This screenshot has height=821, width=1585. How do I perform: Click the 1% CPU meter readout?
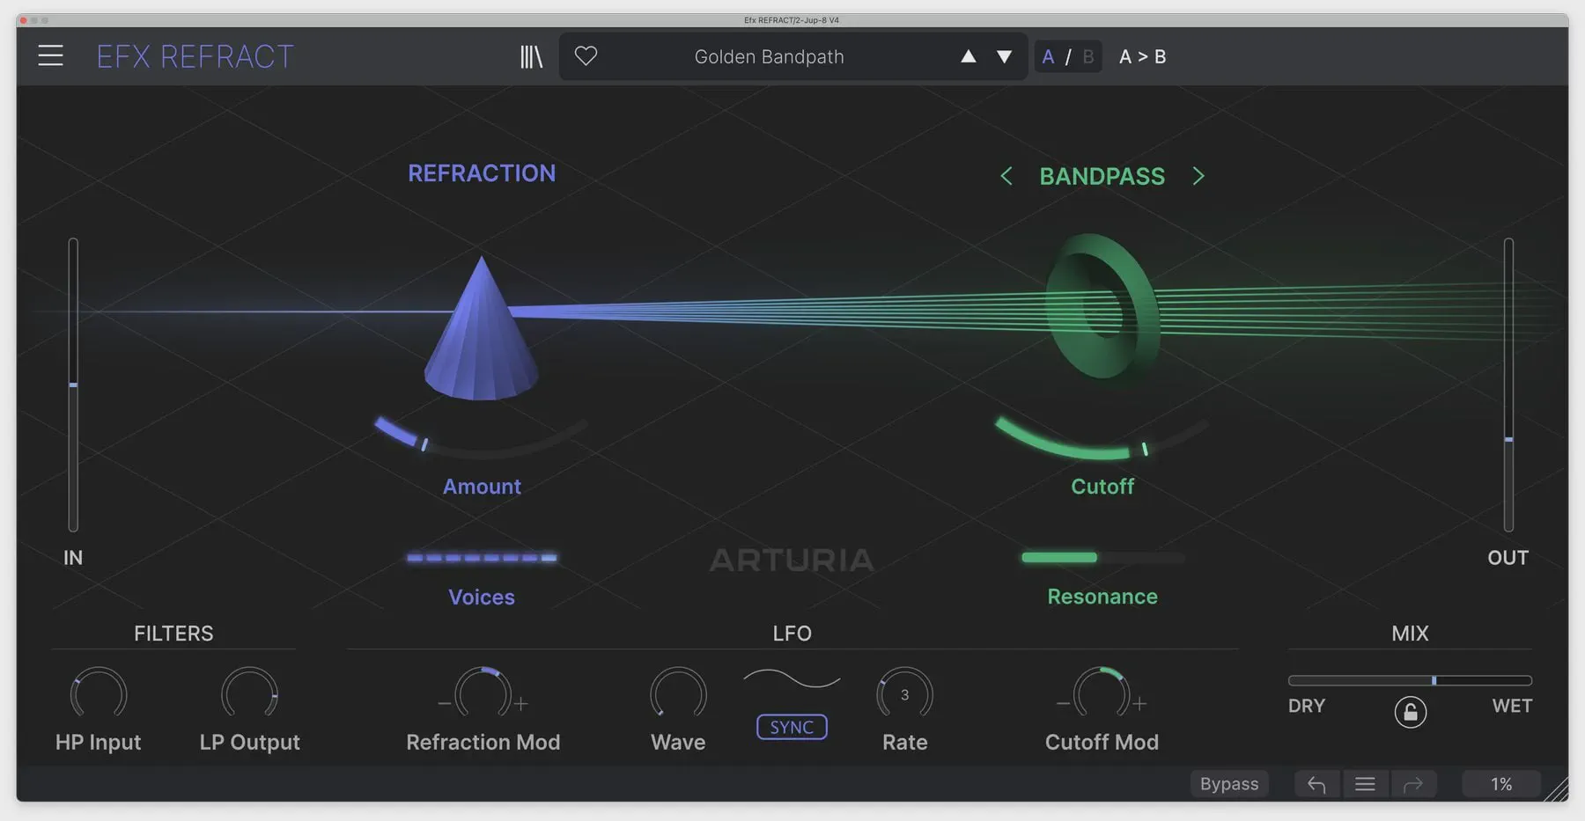[1500, 784]
